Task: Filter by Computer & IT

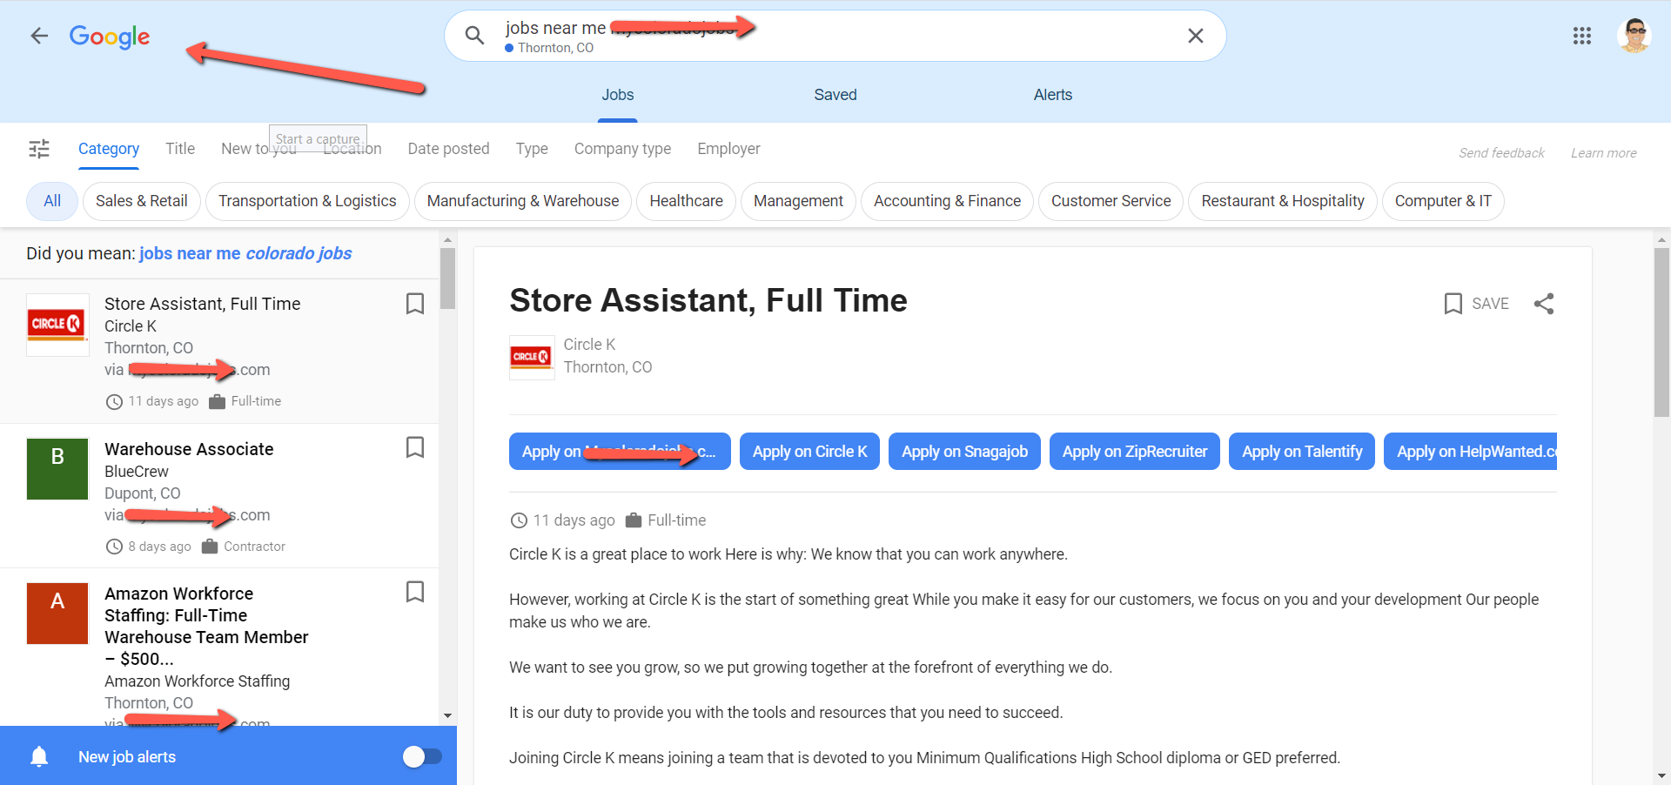Action: click(1443, 201)
